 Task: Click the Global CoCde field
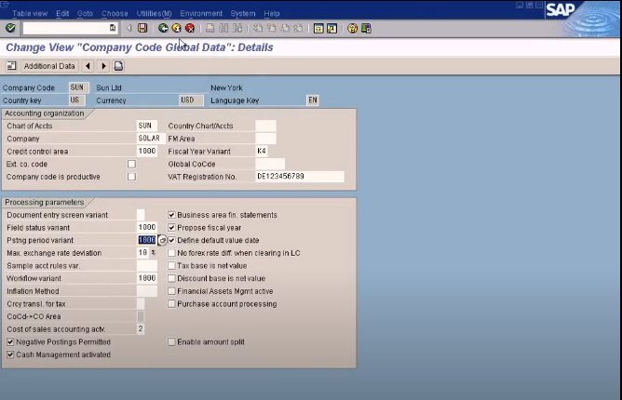coord(270,164)
